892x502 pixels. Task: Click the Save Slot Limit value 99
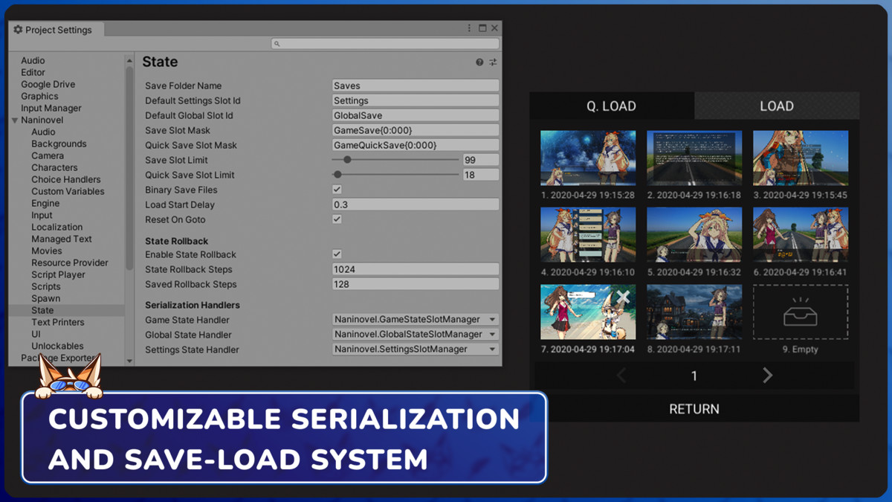480,160
